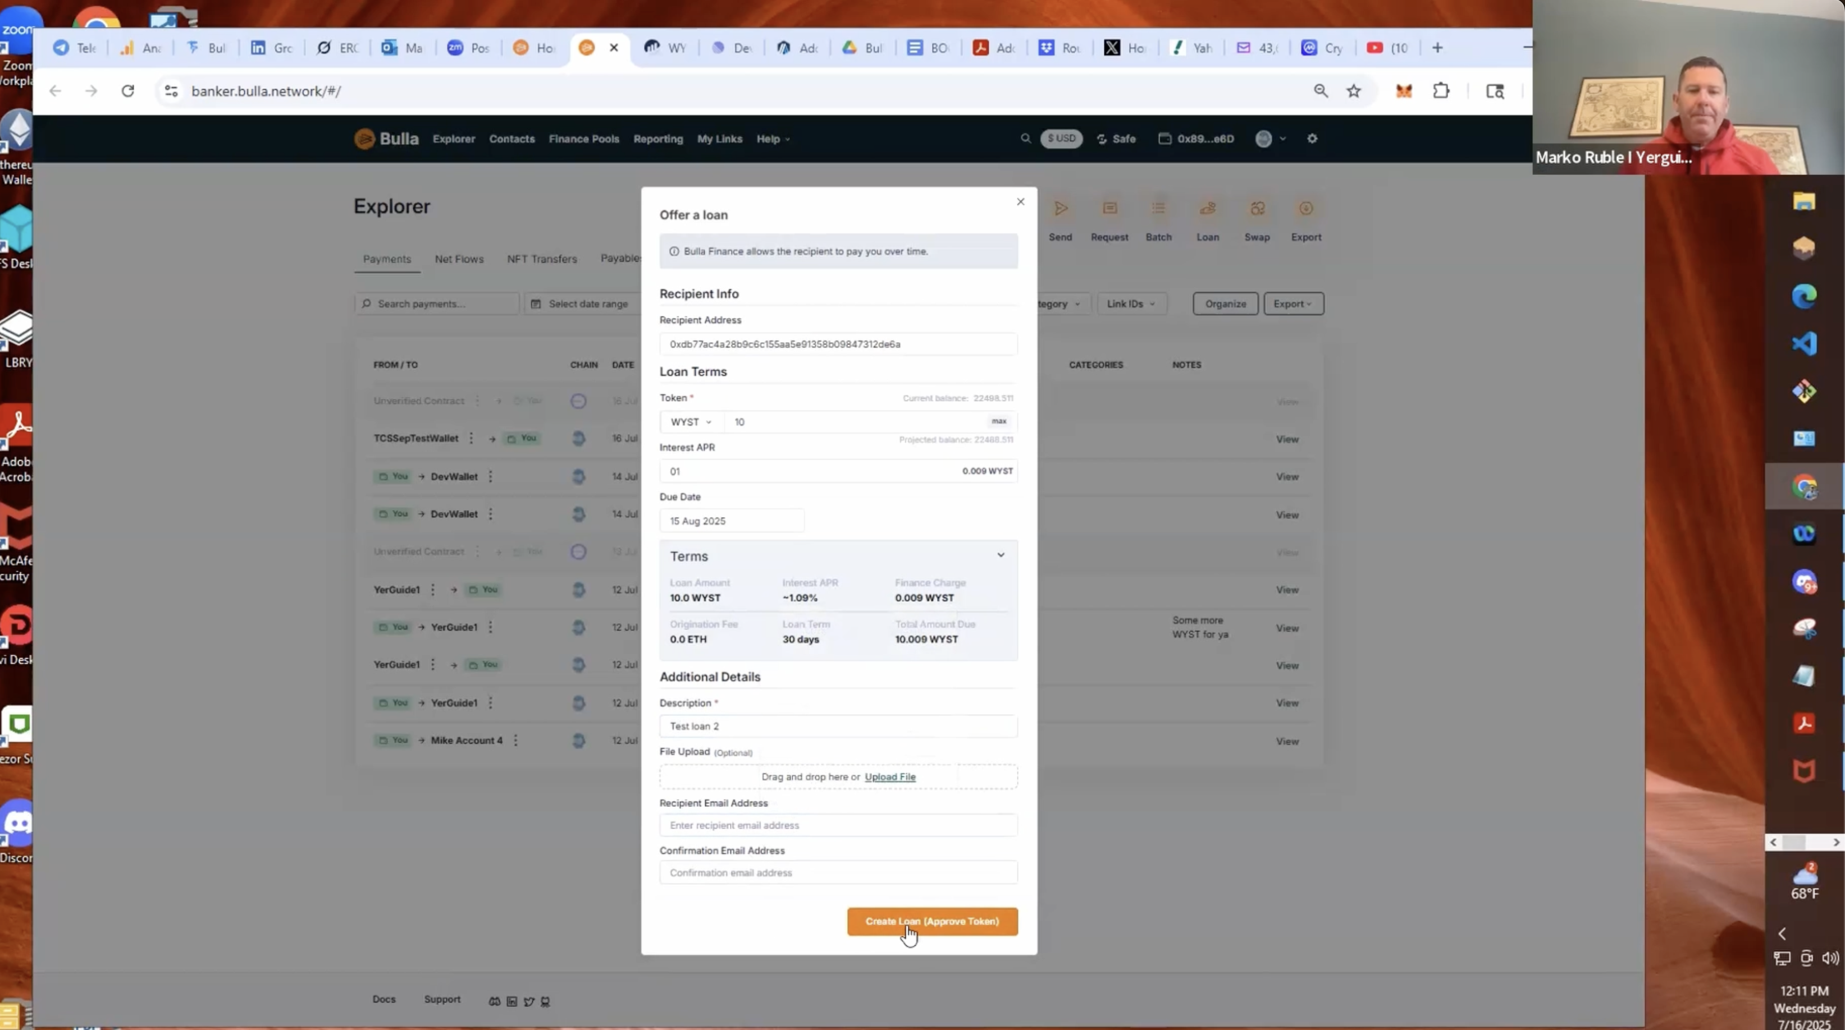Open the My Links nav item

(x=719, y=139)
